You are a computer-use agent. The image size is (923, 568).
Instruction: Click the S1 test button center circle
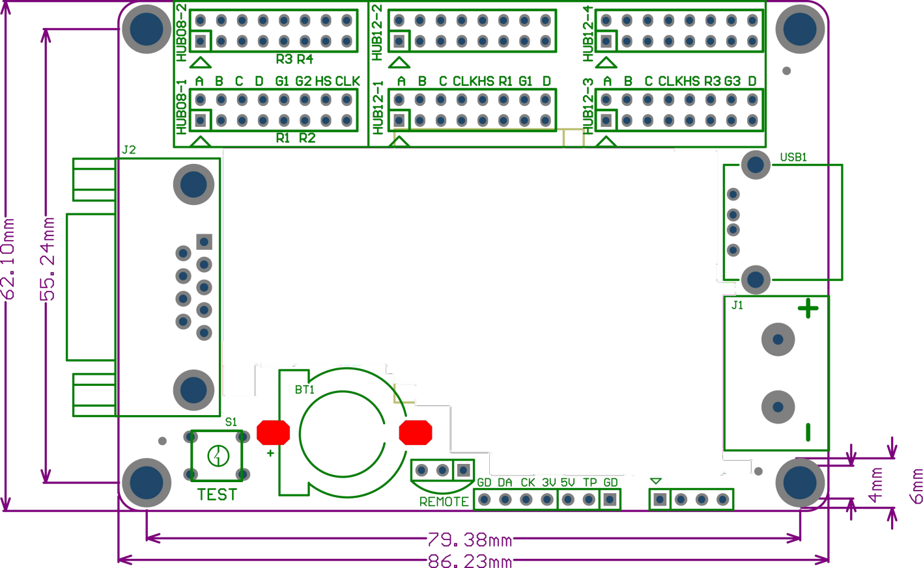pyautogui.click(x=218, y=455)
